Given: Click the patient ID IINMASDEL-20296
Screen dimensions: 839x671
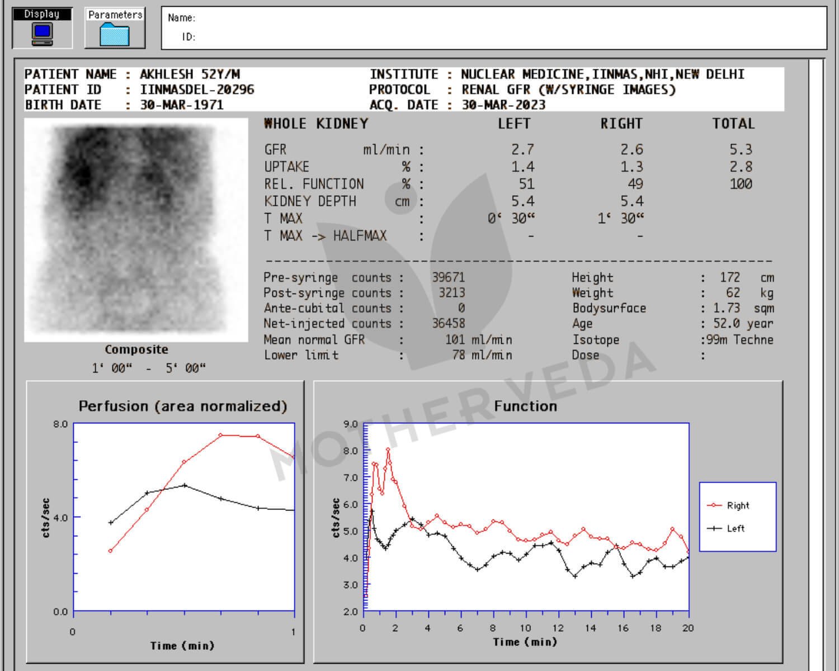Looking at the screenshot, I should (x=197, y=89).
